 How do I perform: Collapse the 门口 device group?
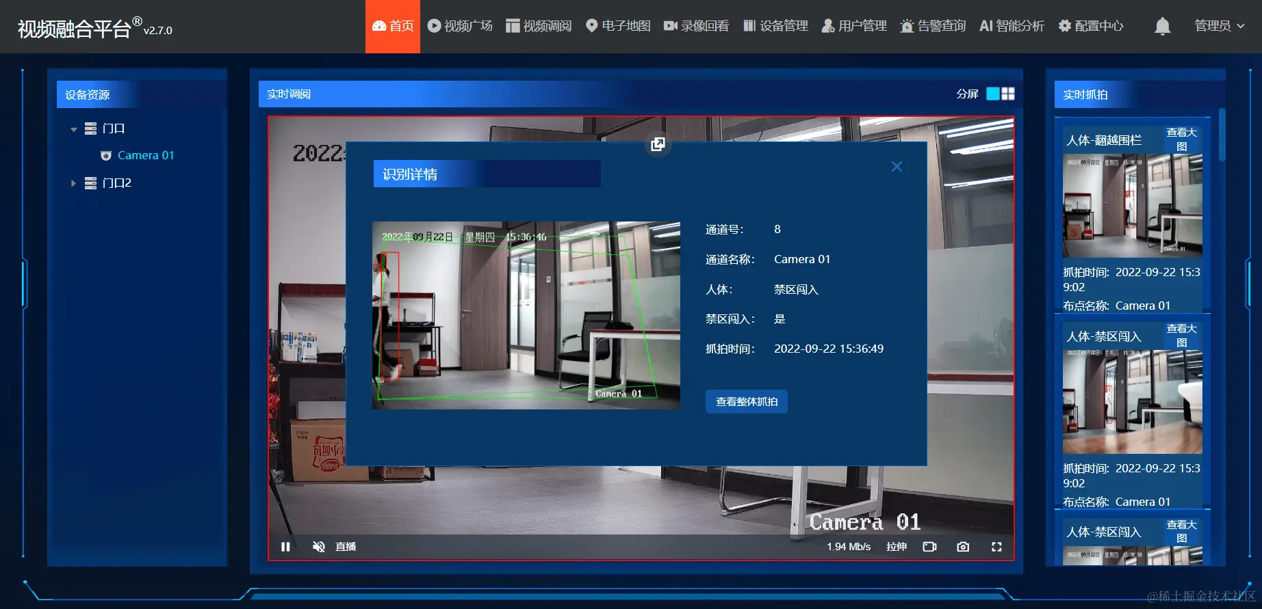click(x=73, y=128)
